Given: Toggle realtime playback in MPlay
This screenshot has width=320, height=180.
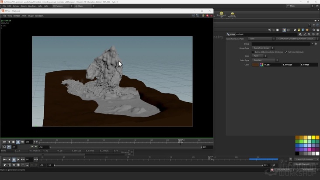Looking at the screenshot, I should click(9, 147).
